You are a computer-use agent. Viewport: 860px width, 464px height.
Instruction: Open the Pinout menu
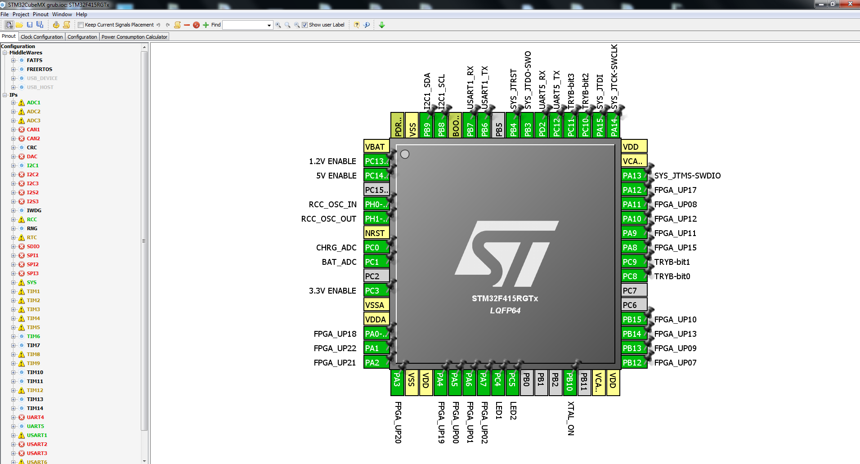click(40, 14)
